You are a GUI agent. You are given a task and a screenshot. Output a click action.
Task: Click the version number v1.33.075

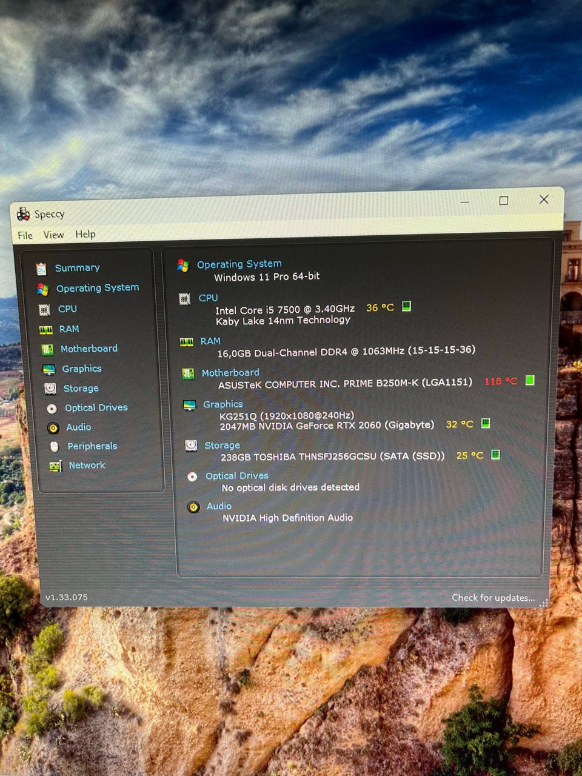[66, 597]
